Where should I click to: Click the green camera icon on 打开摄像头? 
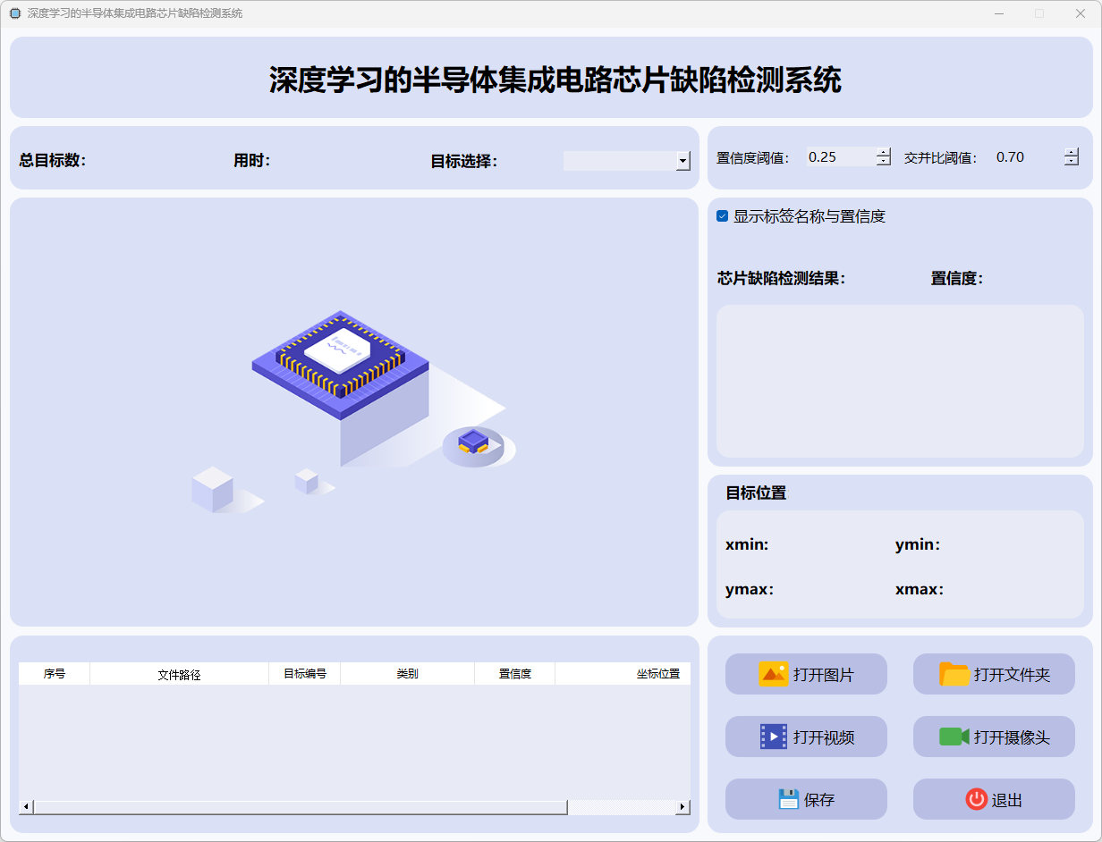[954, 737]
